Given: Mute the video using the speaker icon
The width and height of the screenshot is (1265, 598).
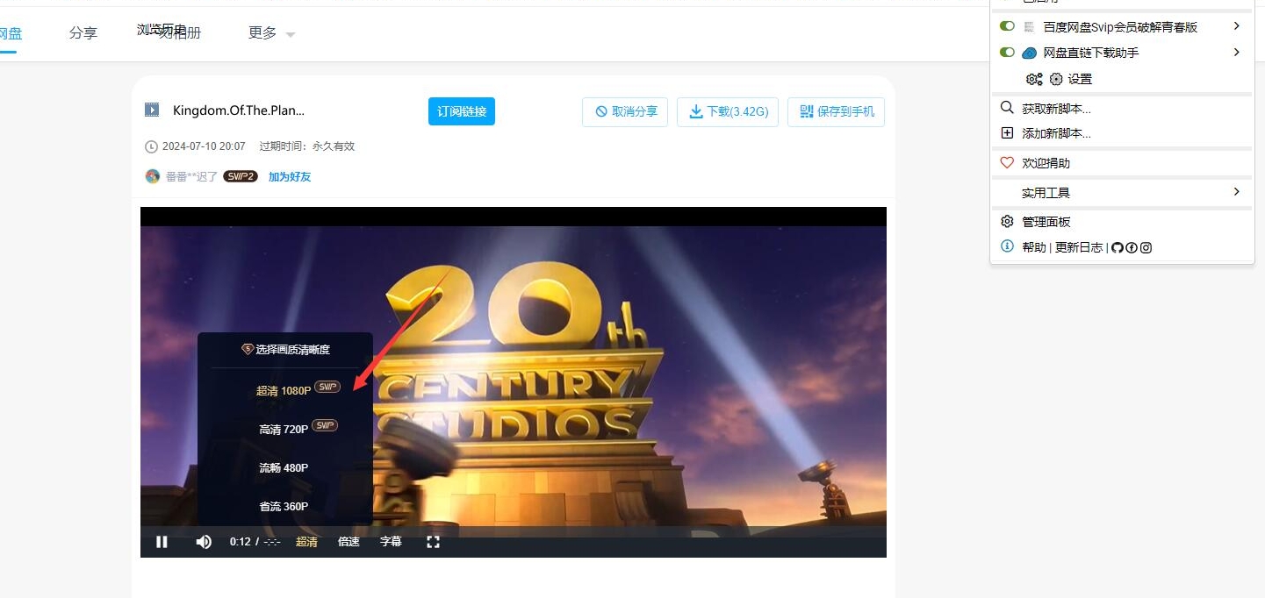Looking at the screenshot, I should point(204,542).
